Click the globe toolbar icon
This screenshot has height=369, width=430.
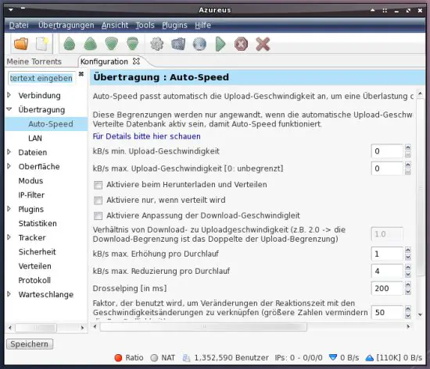click(199, 44)
